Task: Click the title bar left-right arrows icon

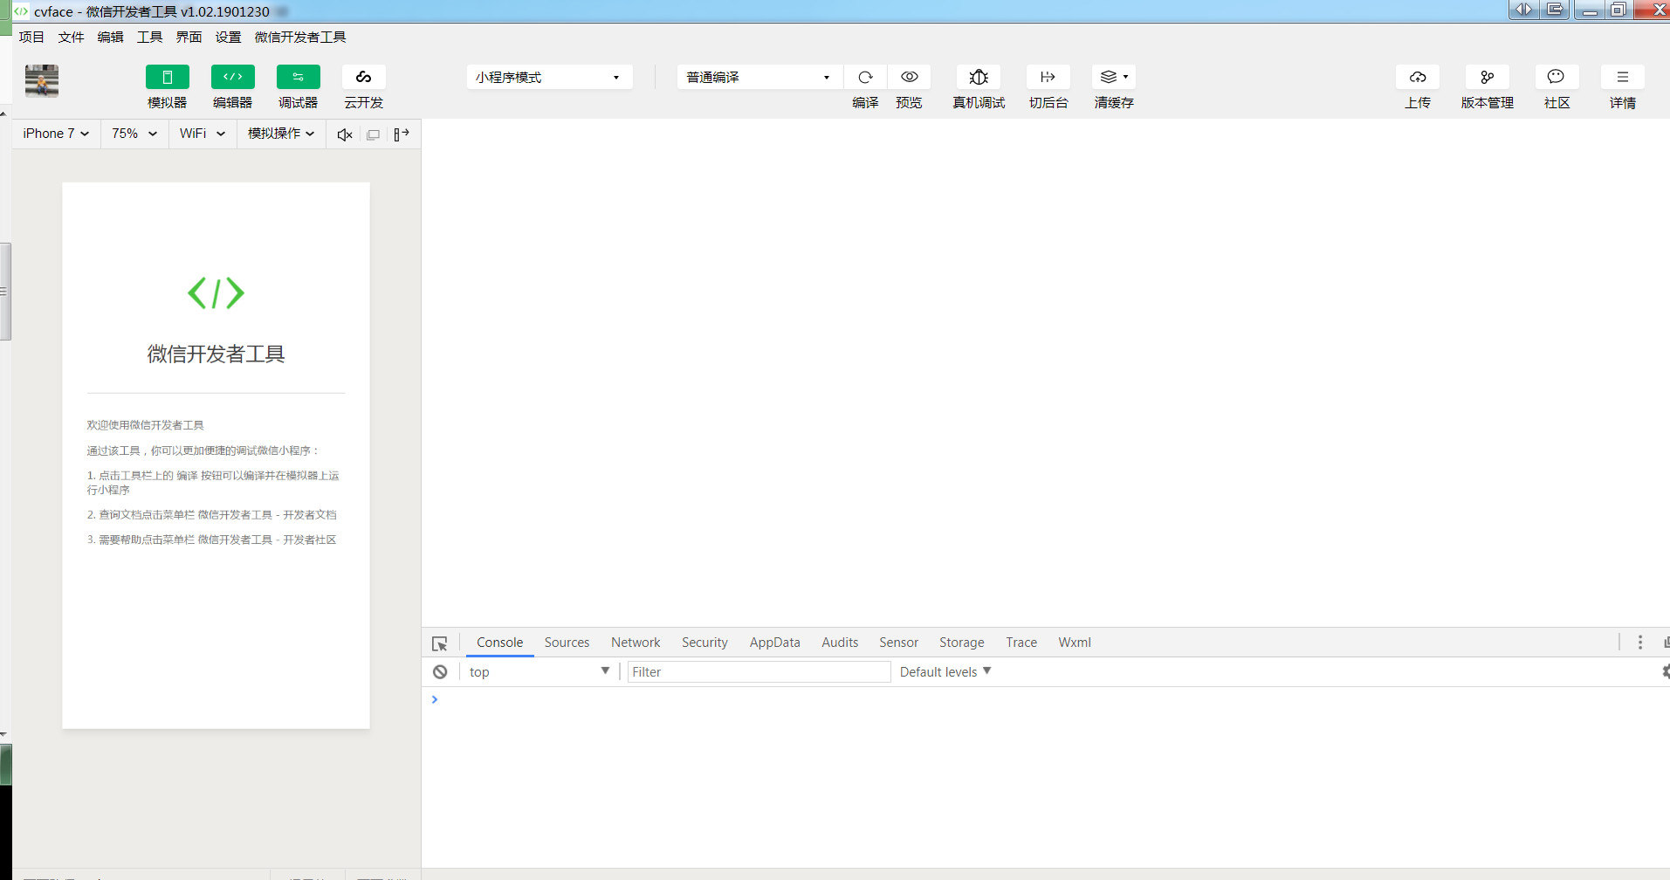Action: [1523, 10]
